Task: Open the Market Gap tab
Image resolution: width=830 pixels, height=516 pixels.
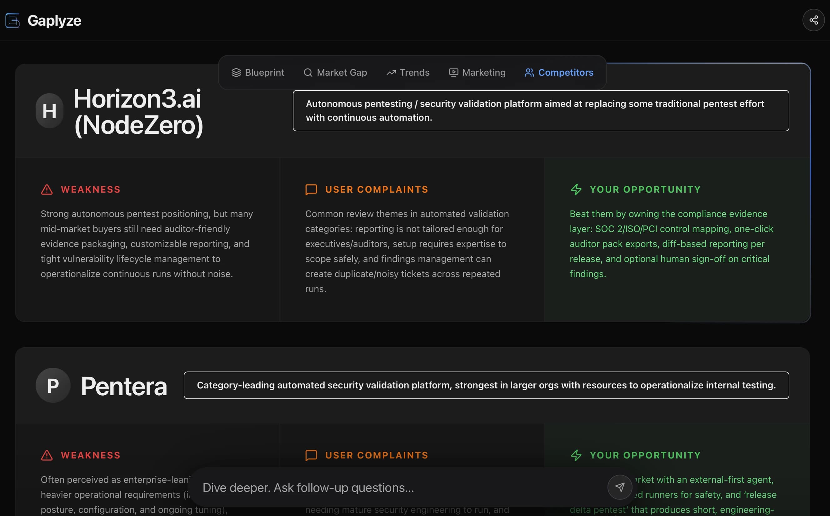Action: 341,72
